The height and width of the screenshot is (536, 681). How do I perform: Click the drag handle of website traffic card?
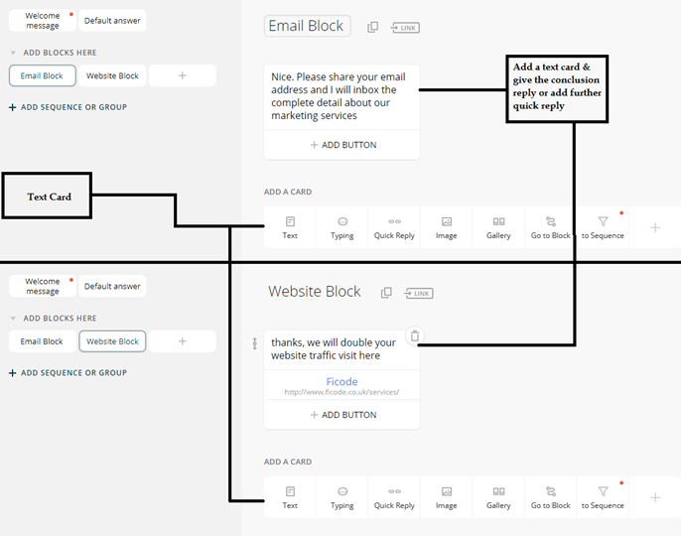coord(255,343)
